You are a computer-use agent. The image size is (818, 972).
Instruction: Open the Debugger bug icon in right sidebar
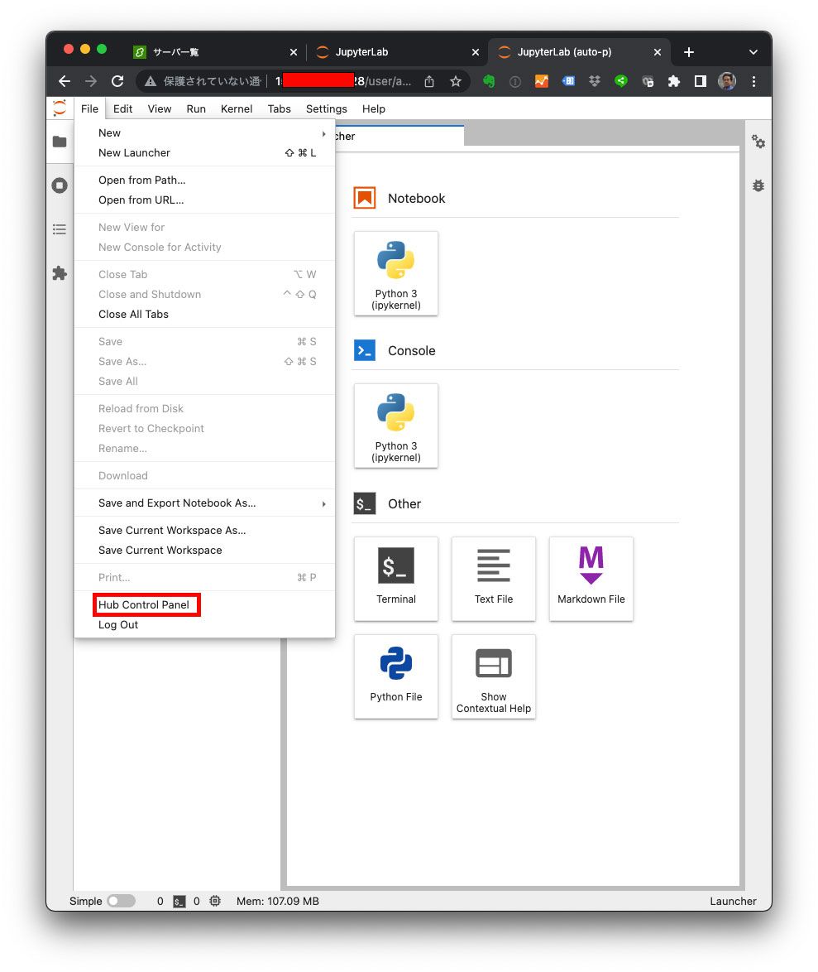click(758, 185)
